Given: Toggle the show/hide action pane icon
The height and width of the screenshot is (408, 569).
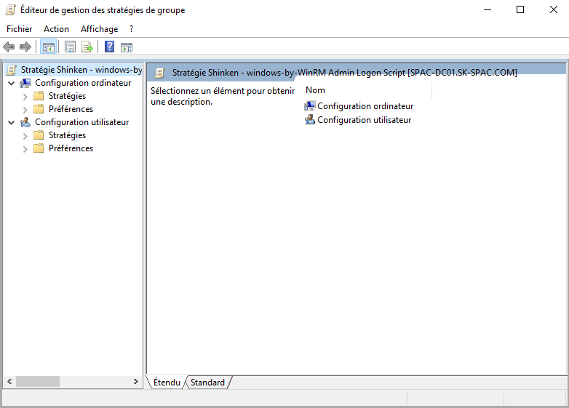Looking at the screenshot, I should coord(127,47).
